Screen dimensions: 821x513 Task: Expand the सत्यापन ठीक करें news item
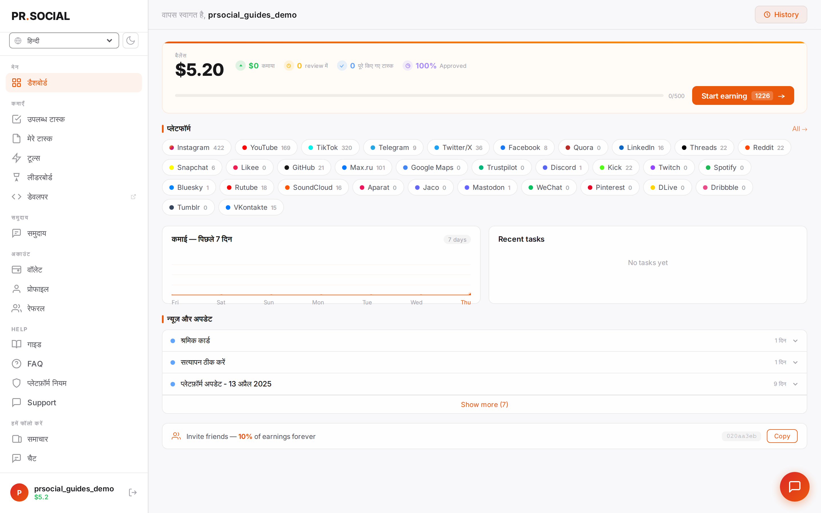click(484, 362)
